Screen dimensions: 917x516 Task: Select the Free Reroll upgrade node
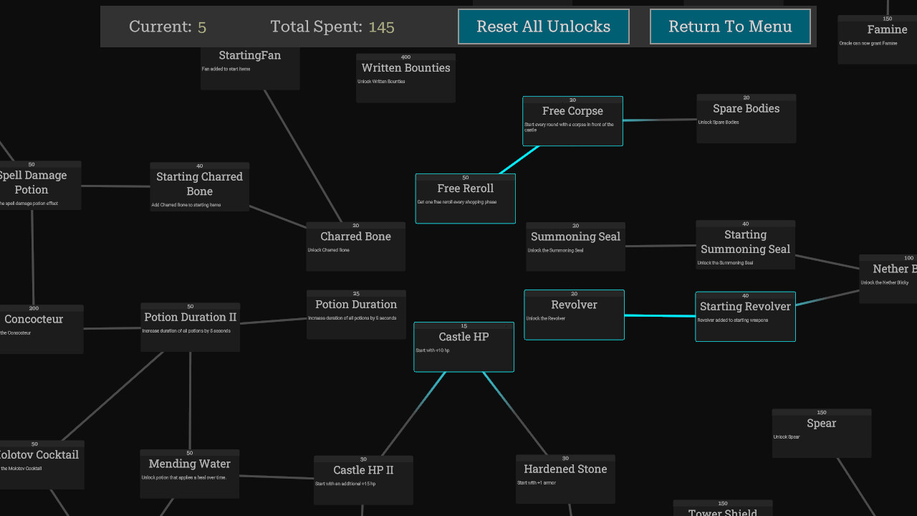[x=465, y=199]
